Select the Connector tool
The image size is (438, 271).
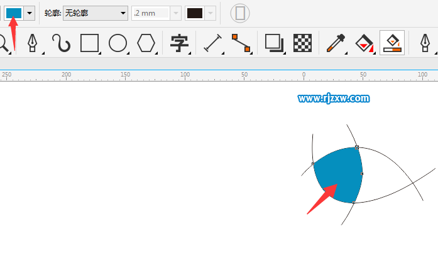point(241,43)
